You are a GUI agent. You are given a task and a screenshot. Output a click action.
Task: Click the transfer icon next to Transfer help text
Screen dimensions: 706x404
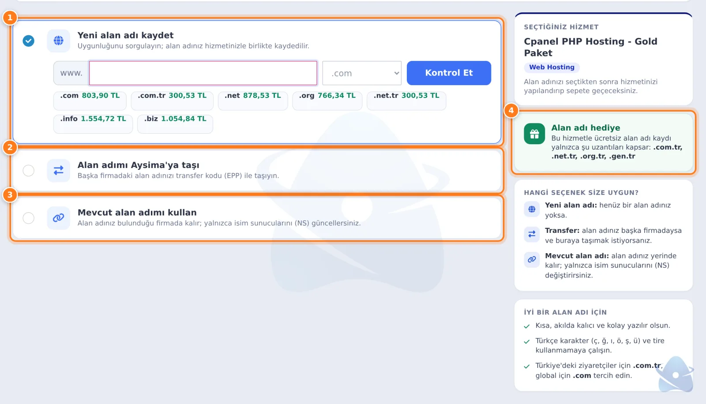click(532, 234)
